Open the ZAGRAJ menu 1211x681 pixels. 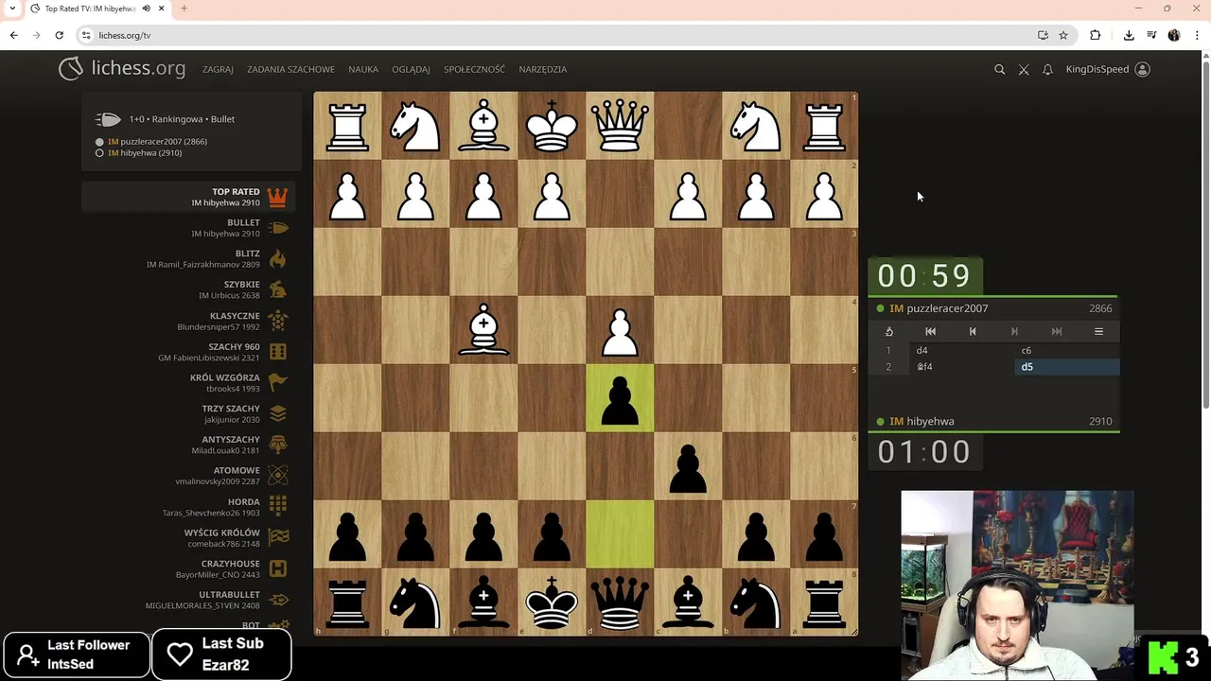point(218,69)
